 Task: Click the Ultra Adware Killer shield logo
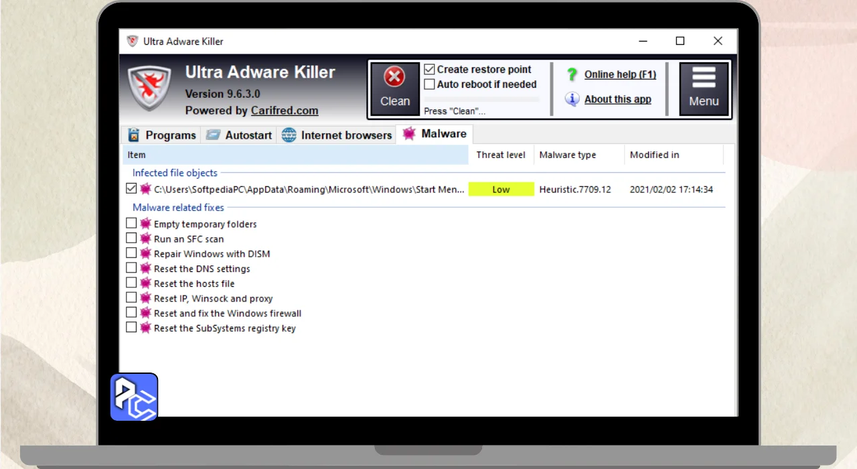click(x=149, y=88)
